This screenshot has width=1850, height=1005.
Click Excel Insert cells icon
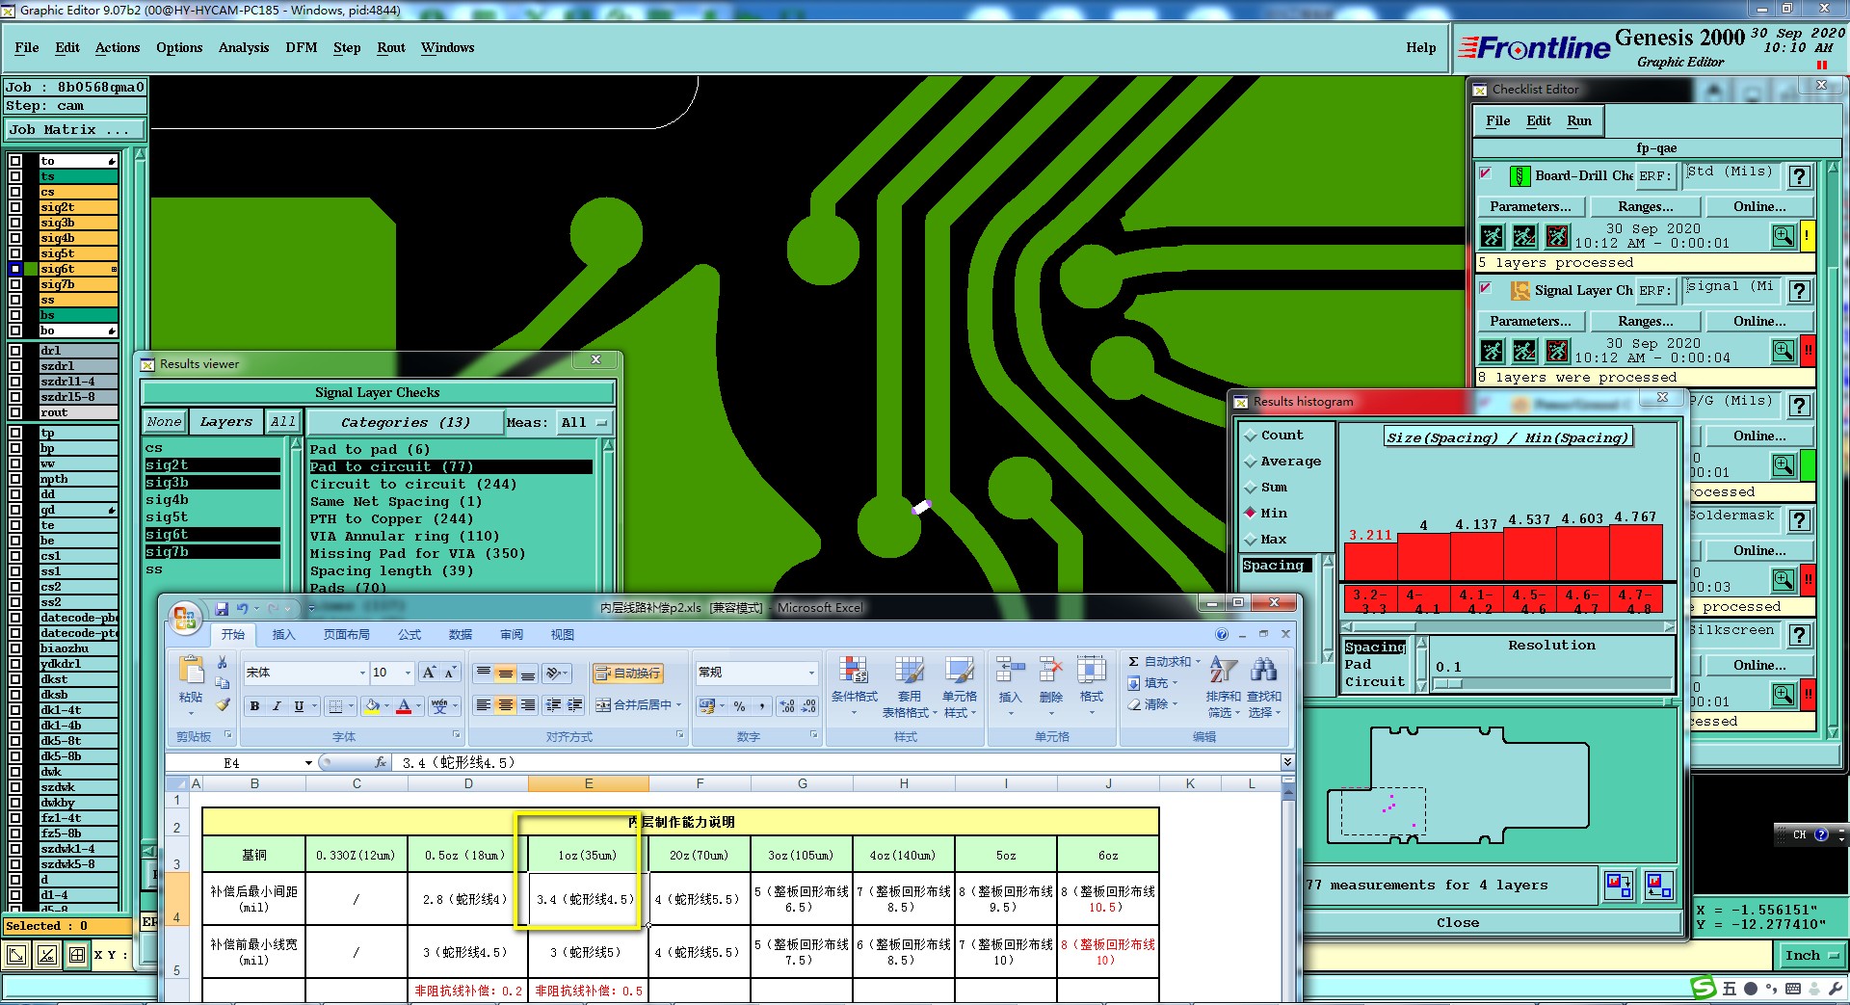pyautogui.click(x=1010, y=672)
